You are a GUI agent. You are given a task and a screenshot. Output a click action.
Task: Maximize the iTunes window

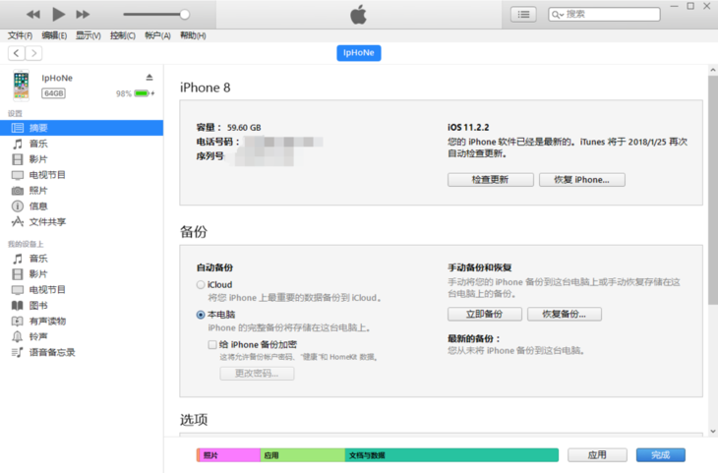[690, 7]
